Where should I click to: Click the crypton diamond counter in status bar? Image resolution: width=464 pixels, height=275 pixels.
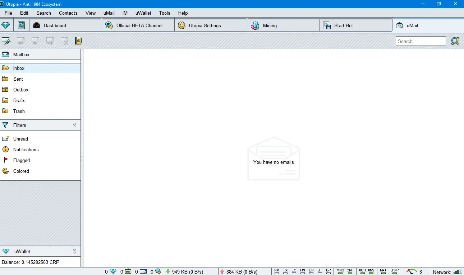[x=113, y=271]
